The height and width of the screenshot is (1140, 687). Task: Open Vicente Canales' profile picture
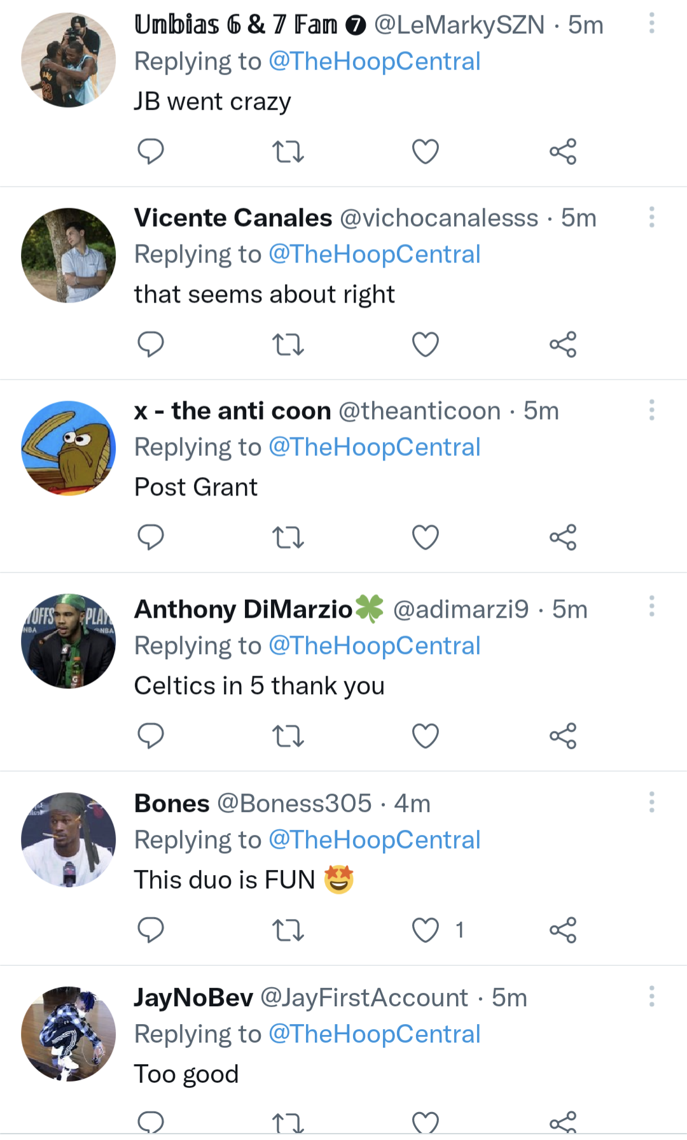point(69,255)
